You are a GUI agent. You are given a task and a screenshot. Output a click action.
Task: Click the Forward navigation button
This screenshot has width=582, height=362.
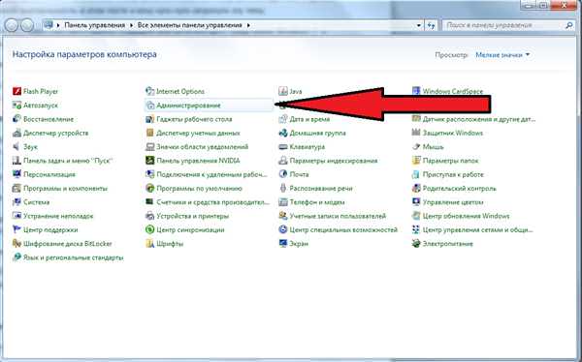pos(27,25)
